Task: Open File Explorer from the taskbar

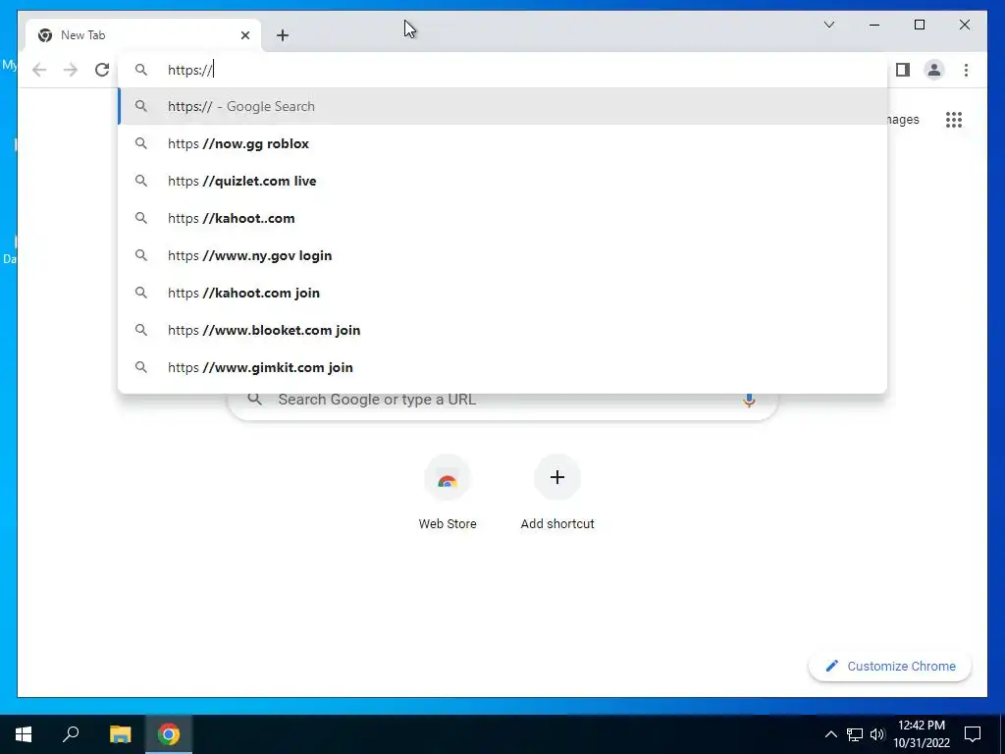Action: click(x=120, y=734)
